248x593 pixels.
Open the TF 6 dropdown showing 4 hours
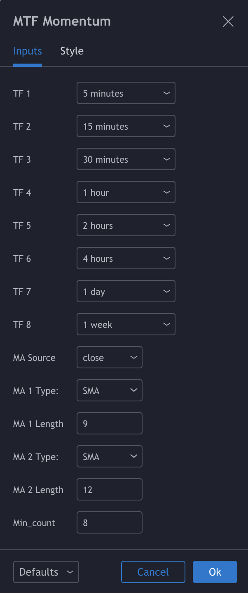[126, 259]
